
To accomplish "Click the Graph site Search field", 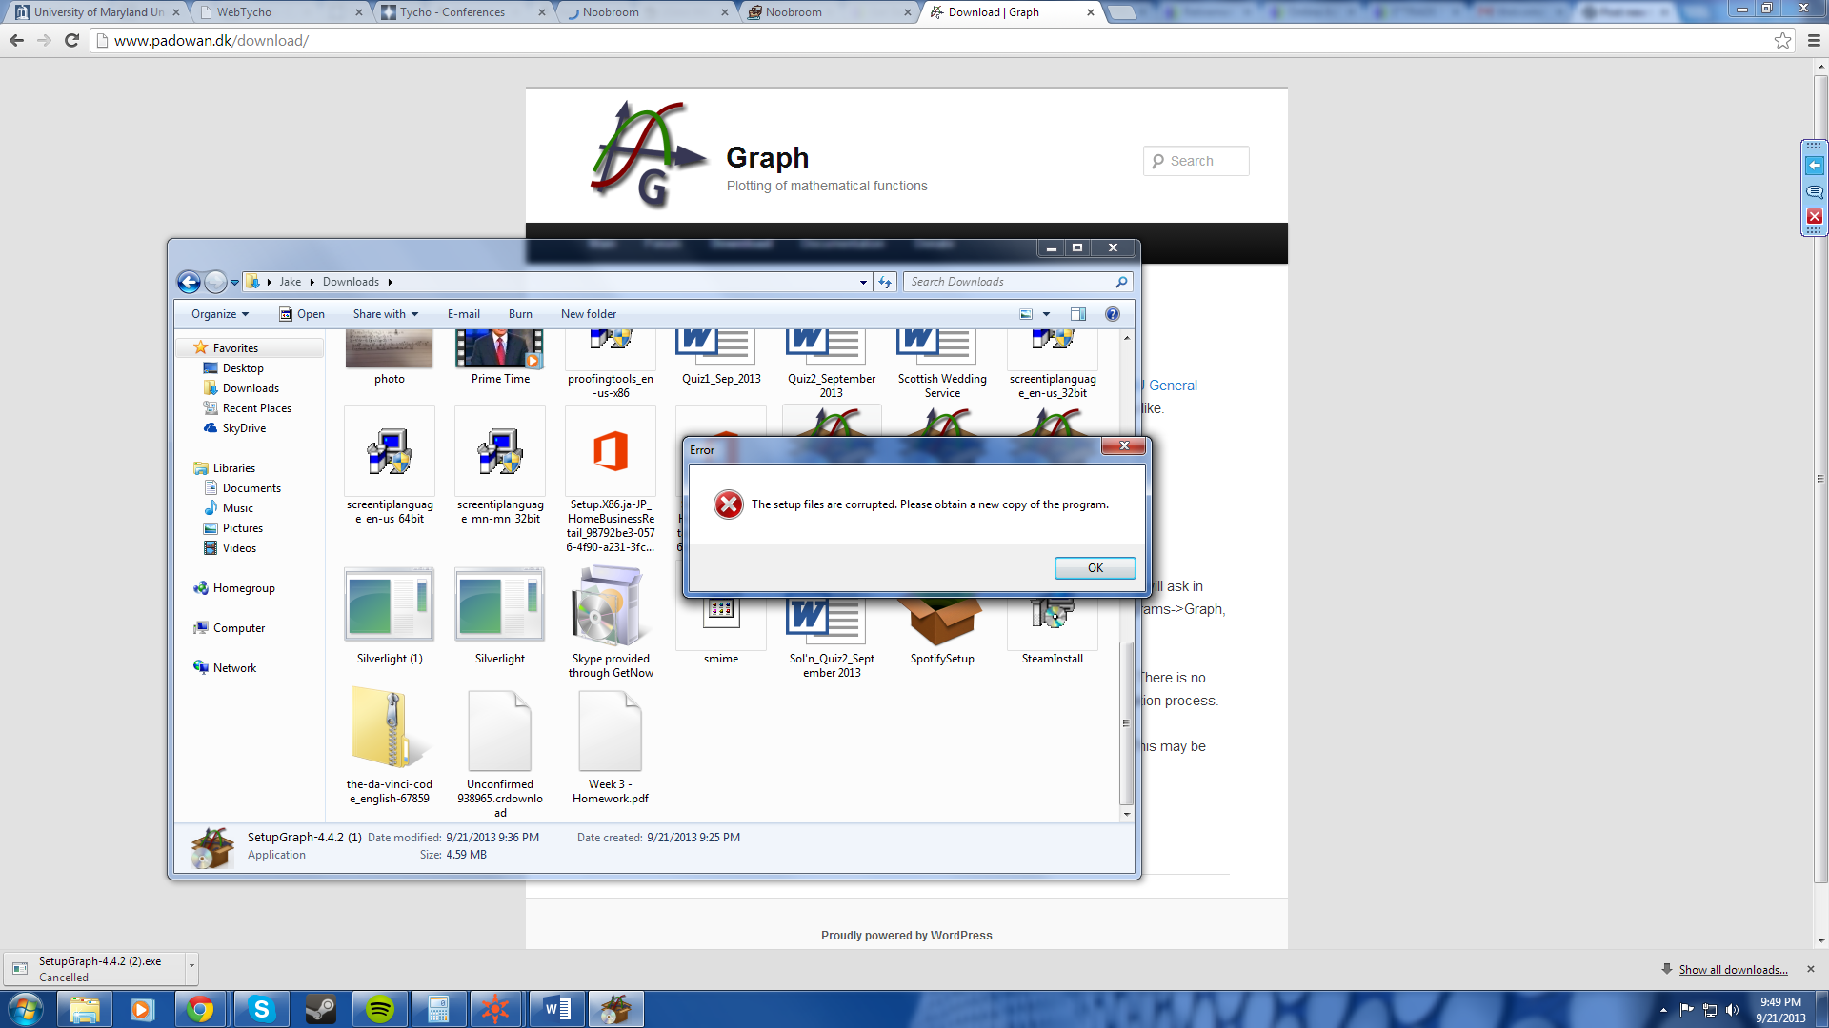I will pyautogui.click(x=1196, y=161).
